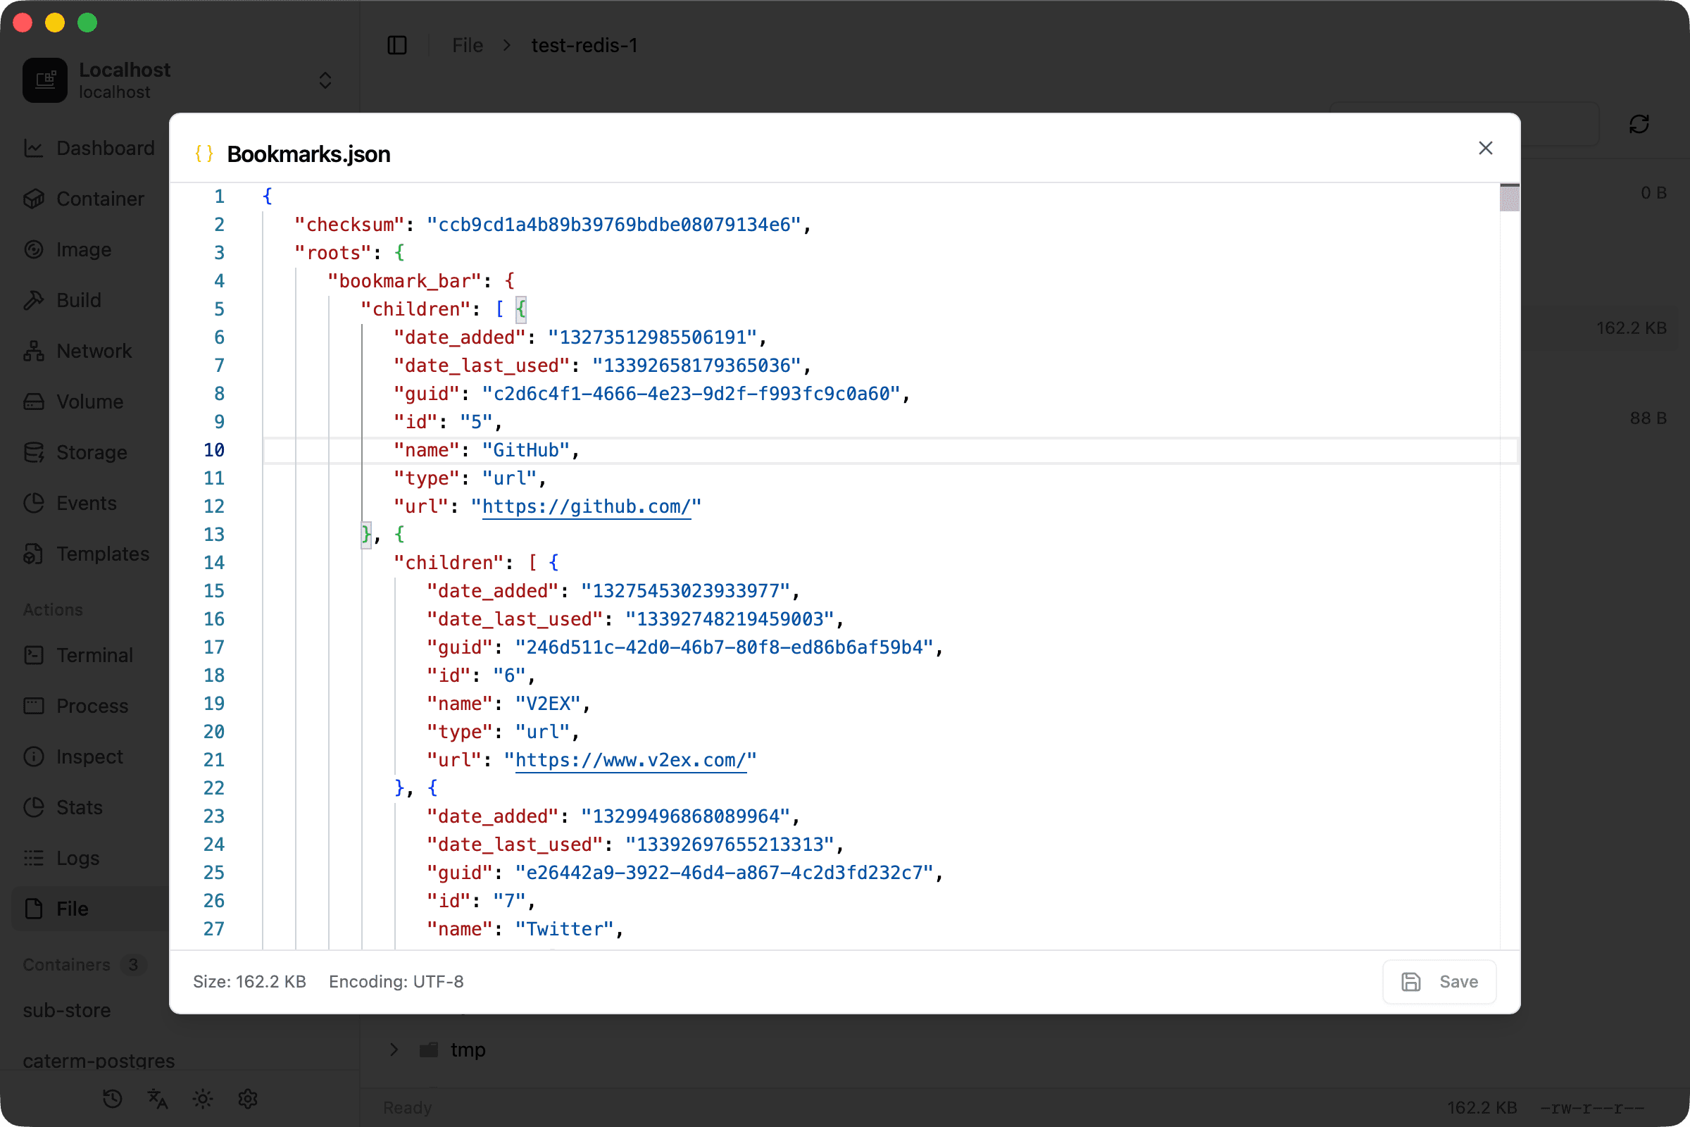Viewport: 1690px width, 1127px height.
Task: Expand the Containers group
Action: point(65,964)
